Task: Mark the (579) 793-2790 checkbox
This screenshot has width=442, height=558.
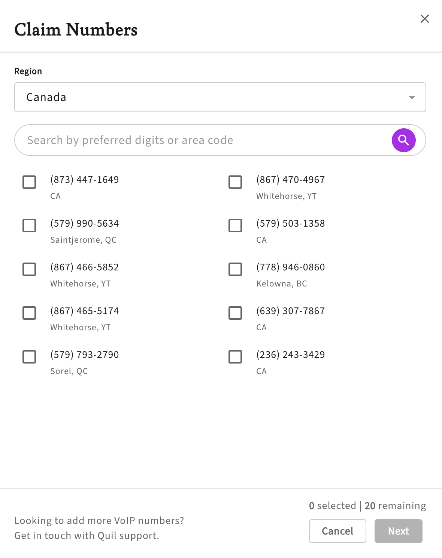Action: [x=29, y=357]
